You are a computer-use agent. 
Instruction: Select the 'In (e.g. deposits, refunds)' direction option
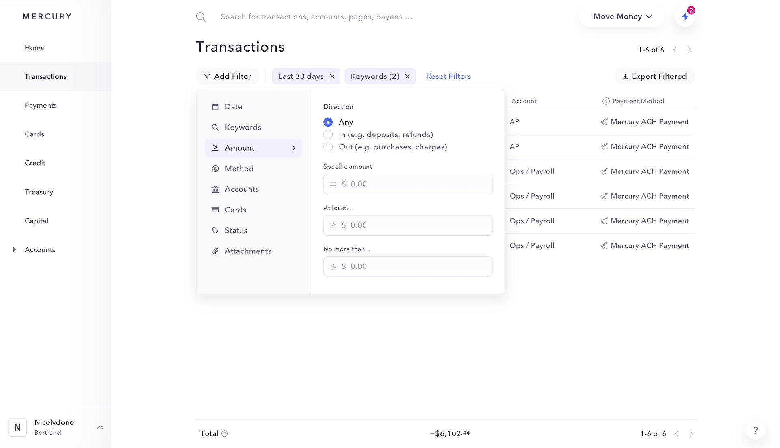pyautogui.click(x=328, y=134)
